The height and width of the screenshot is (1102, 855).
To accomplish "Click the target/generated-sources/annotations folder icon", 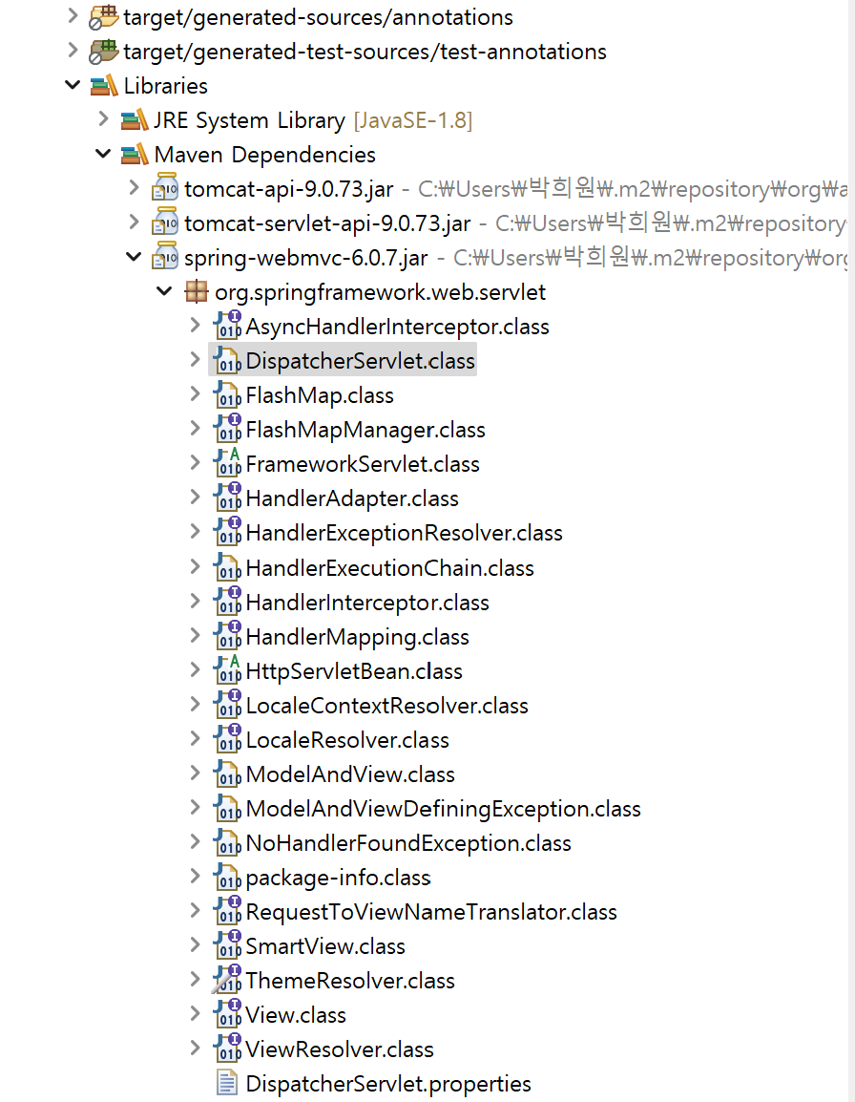I will [x=104, y=17].
